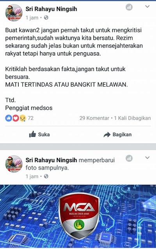
Task: Open Sri Rahayu Ningsih name link in first post
Action: [x=51, y=9]
